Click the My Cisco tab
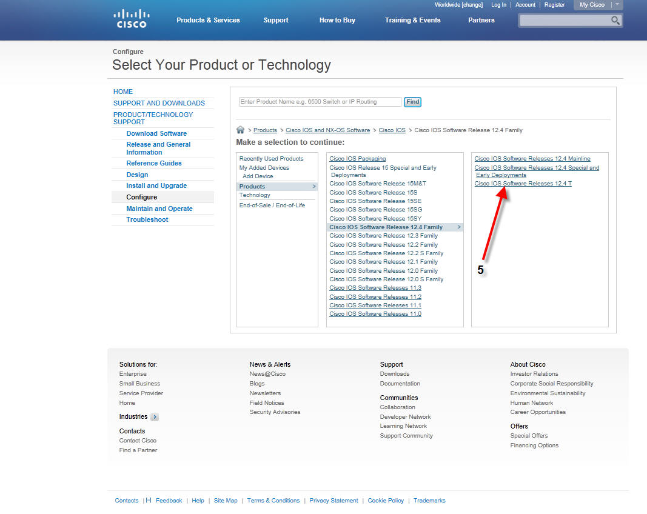This screenshot has height=514, width=647. tap(592, 5)
